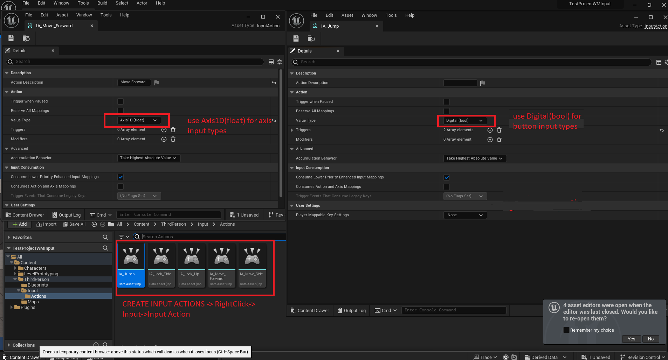Open the Asset menu in IA_Jump window

[x=347, y=15]
